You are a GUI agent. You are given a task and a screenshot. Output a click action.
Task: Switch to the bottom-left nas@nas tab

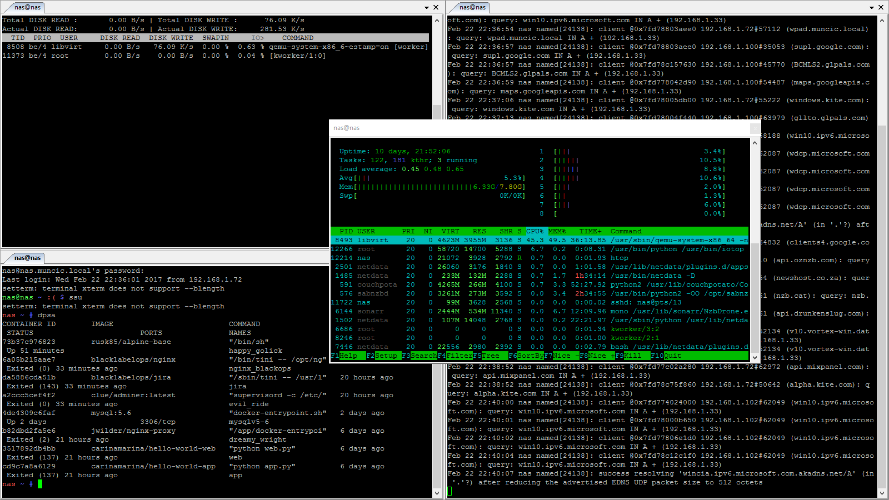(x=27, y=258)
